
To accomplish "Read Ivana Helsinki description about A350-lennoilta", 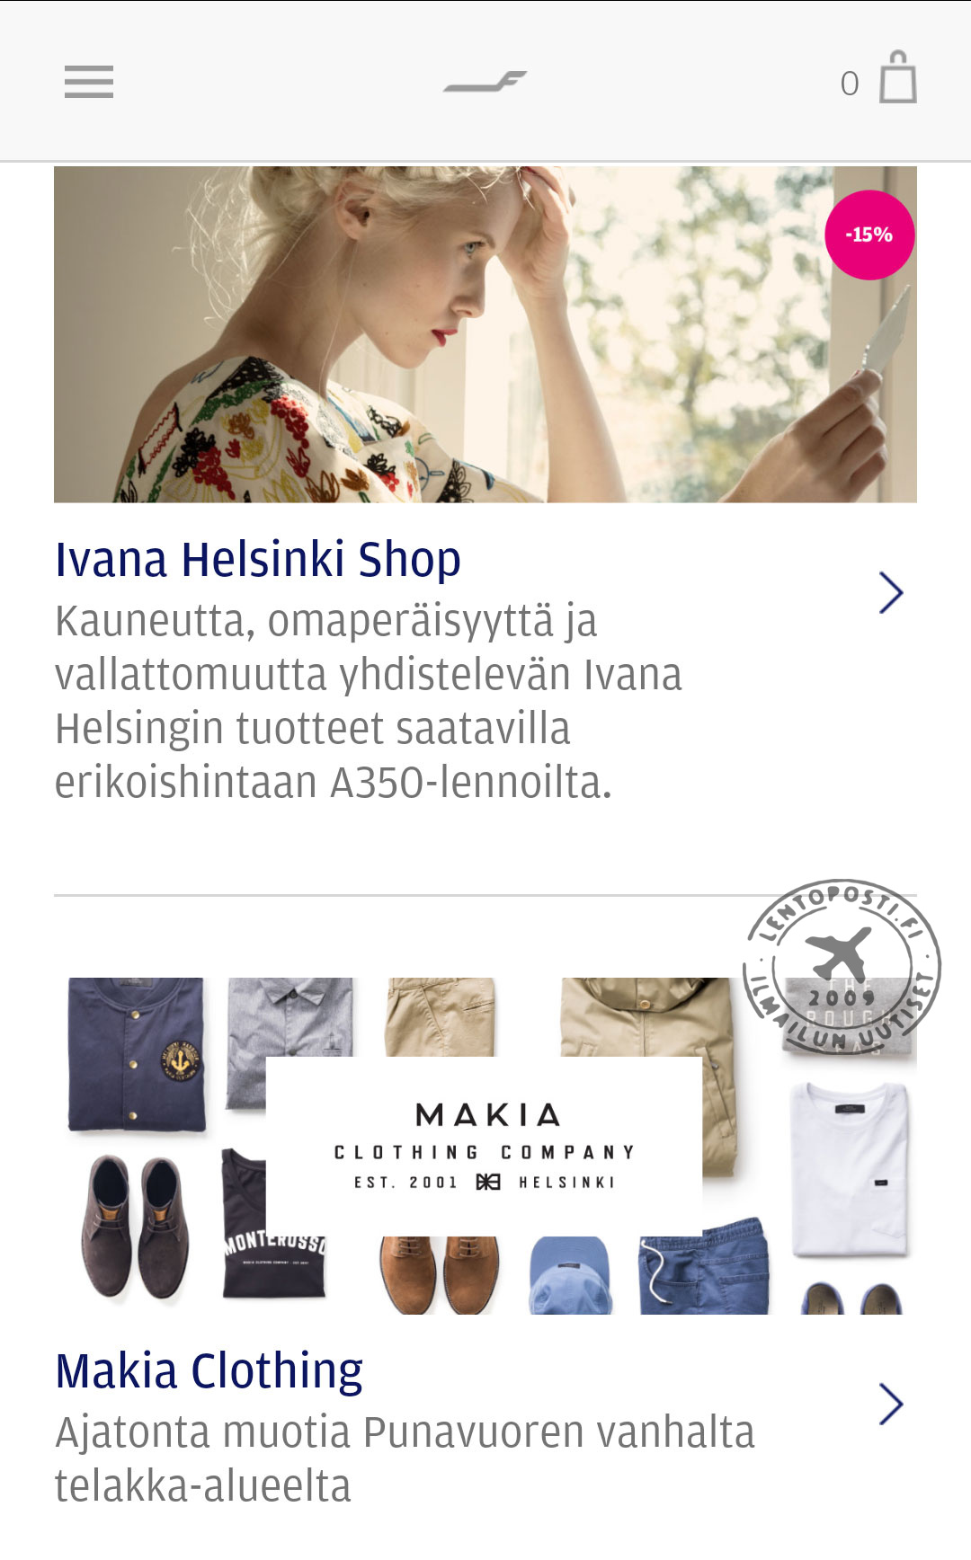I will (x=369, y=702).
